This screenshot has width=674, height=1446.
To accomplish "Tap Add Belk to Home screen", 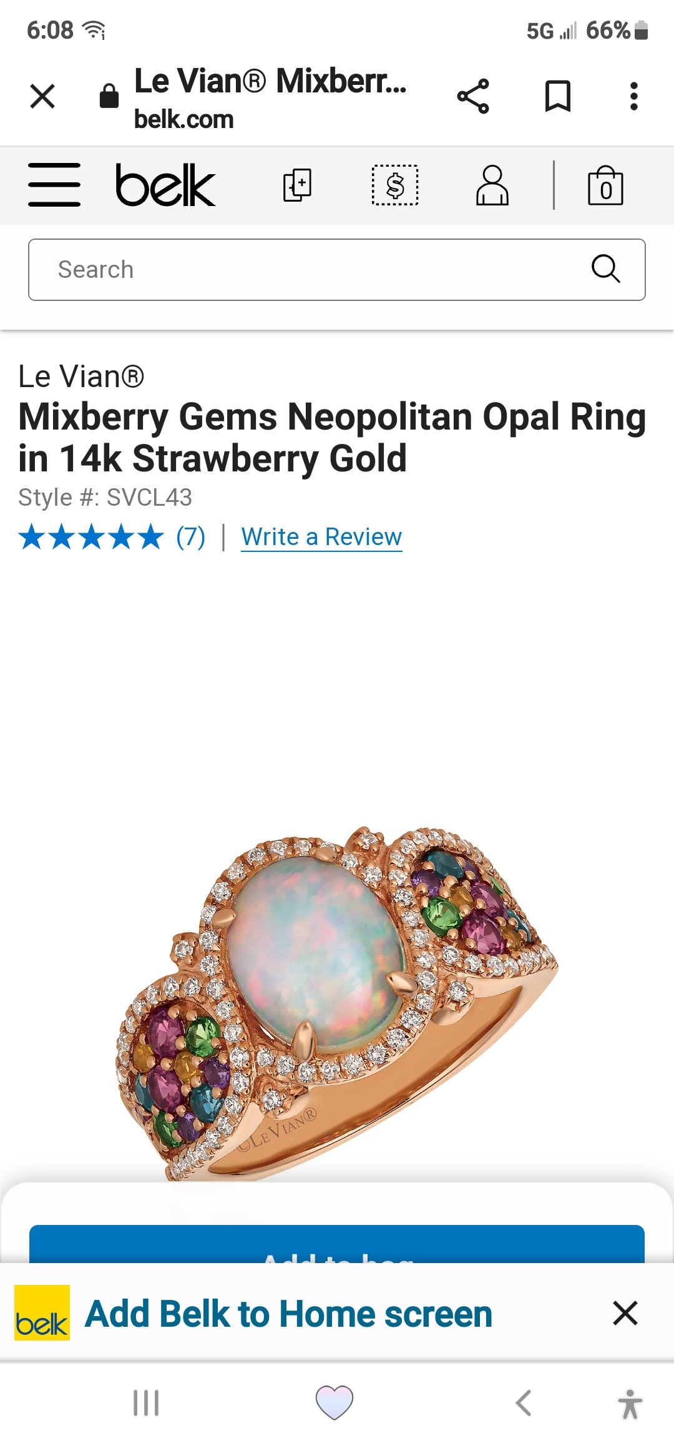I will (288, 1314).
